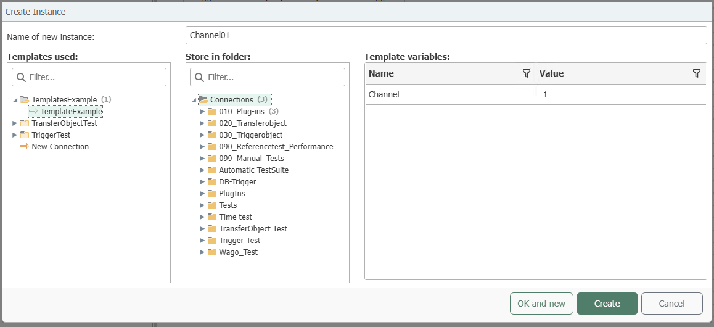
Task: Collapse the Connections root folder
Action: pyautogui.click(x=194, y=100)
